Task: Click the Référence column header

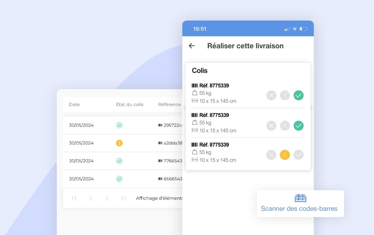Action: coord(169,105)
